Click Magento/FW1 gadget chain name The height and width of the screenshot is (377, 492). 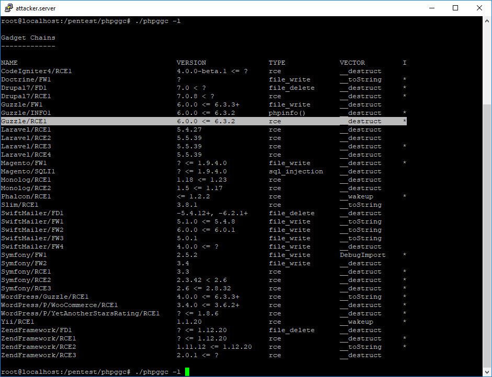(24, 163)
